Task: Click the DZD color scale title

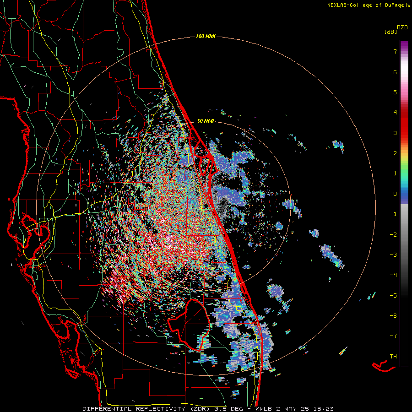Action: point(402,27)
